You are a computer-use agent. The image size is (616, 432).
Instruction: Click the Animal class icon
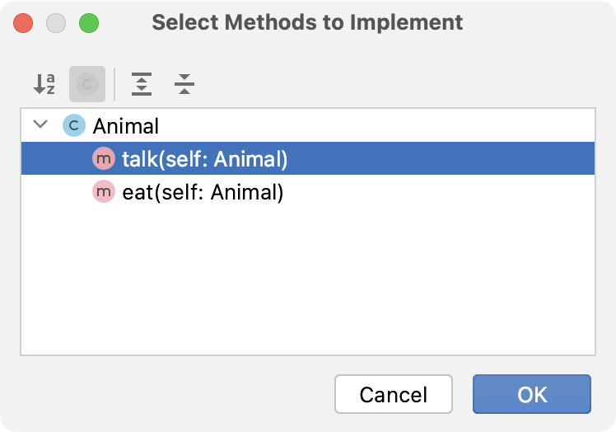[x=74, y=126]
